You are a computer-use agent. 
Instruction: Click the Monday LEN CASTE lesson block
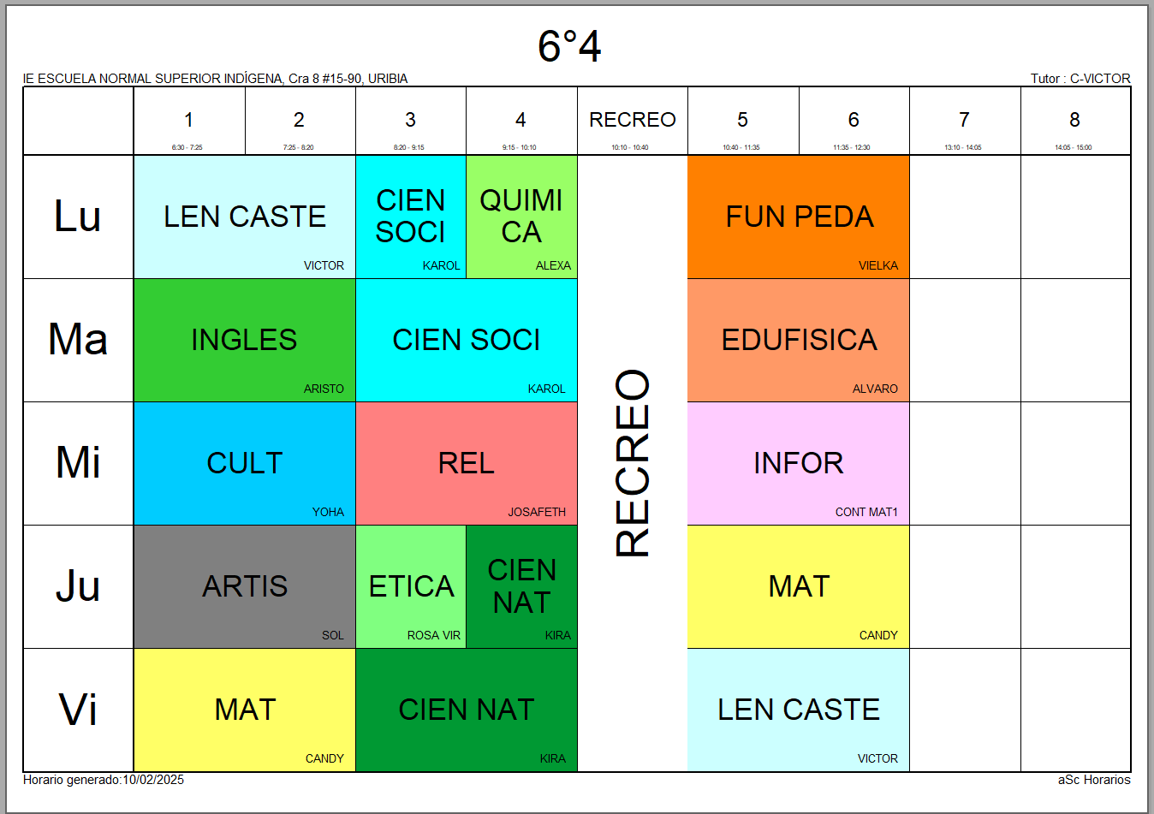point(244,217)
